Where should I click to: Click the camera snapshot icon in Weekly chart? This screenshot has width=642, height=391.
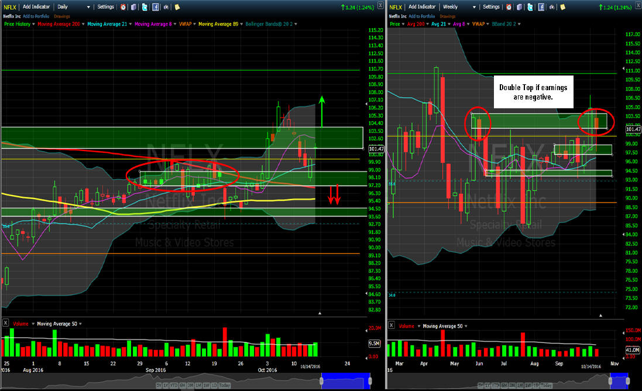coord(552,7)
